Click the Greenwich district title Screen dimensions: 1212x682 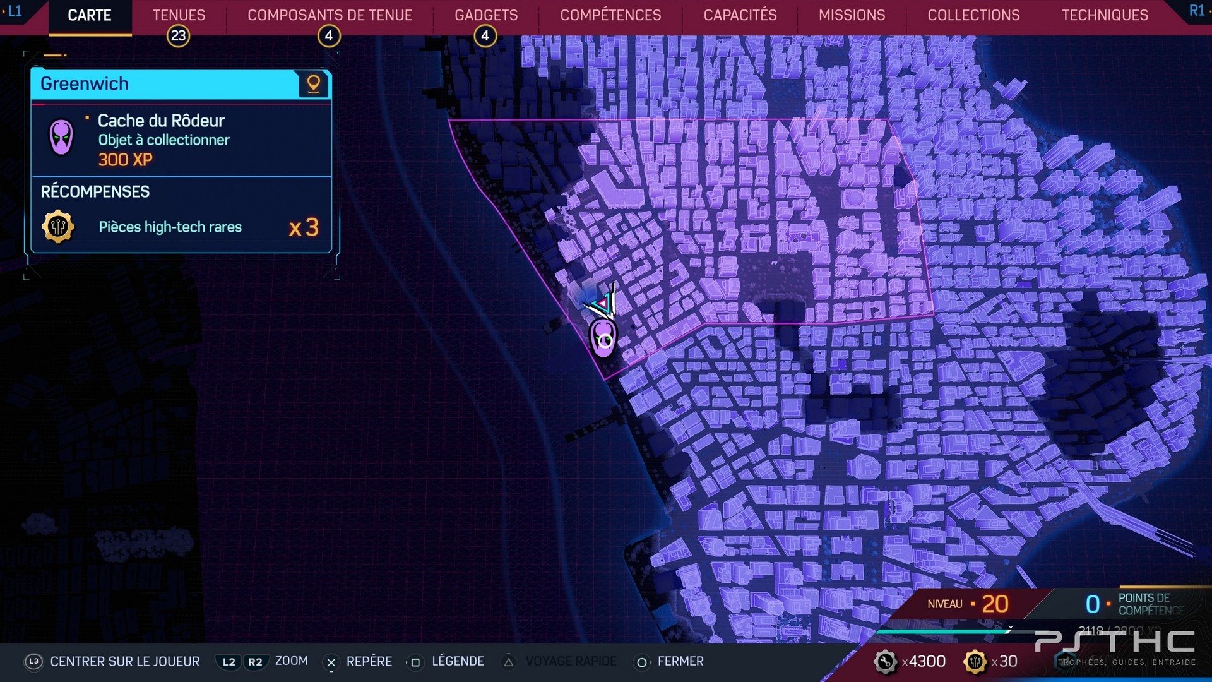tap(85, 83)
